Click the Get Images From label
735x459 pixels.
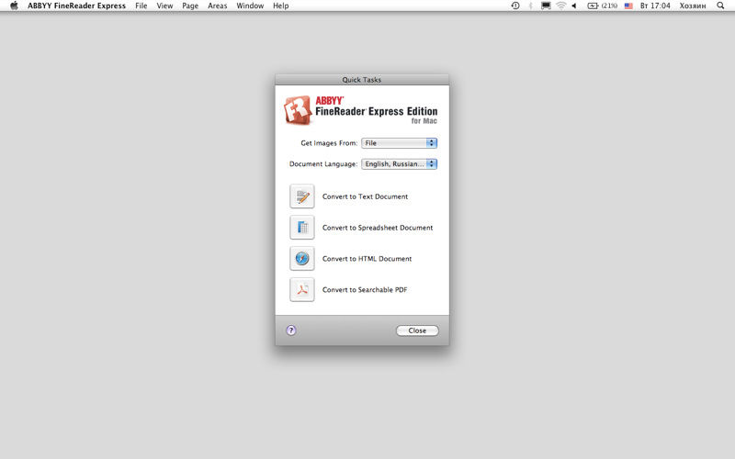329,143
